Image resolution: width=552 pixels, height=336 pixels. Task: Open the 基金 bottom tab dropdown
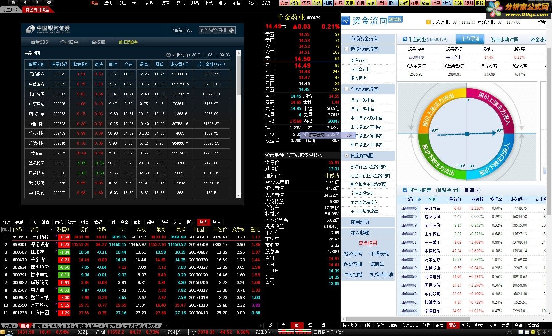pos(97,326)
